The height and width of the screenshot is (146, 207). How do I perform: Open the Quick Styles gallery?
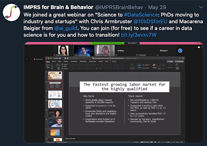[x=159, y=66]
